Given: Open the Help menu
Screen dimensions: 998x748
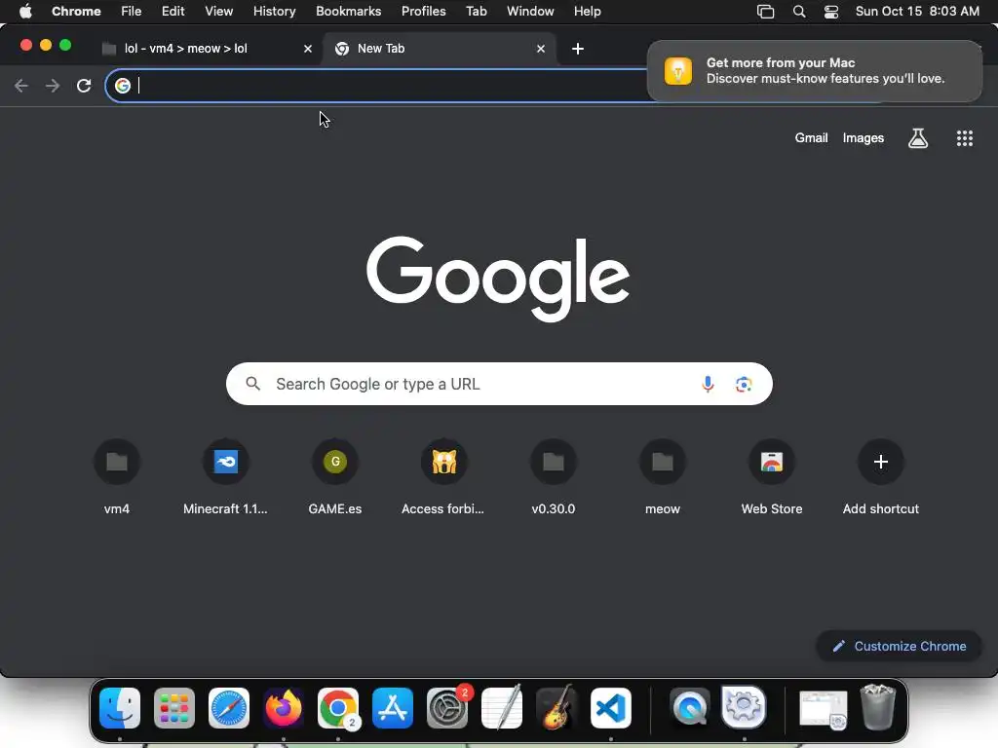Looking at the screenshot, I should point(587,12).
